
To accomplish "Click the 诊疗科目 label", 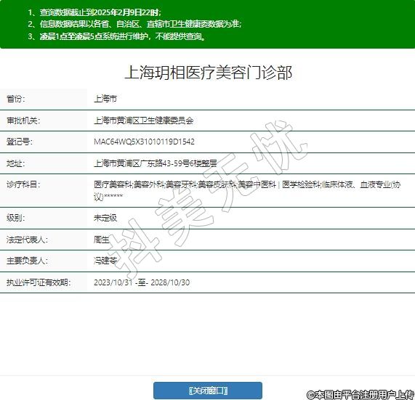I will 23,184.
